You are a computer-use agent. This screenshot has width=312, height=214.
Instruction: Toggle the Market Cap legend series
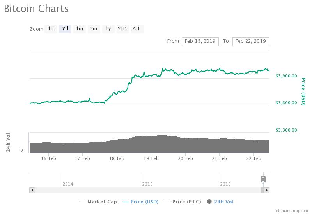pos(98,202)
